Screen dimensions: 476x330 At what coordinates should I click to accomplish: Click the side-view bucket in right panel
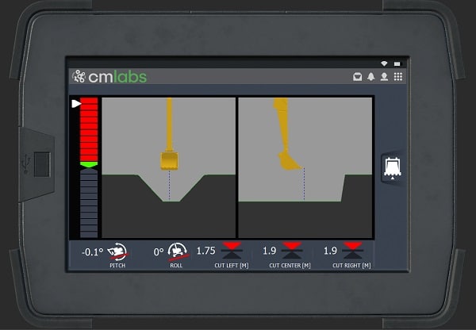[290, 159]
